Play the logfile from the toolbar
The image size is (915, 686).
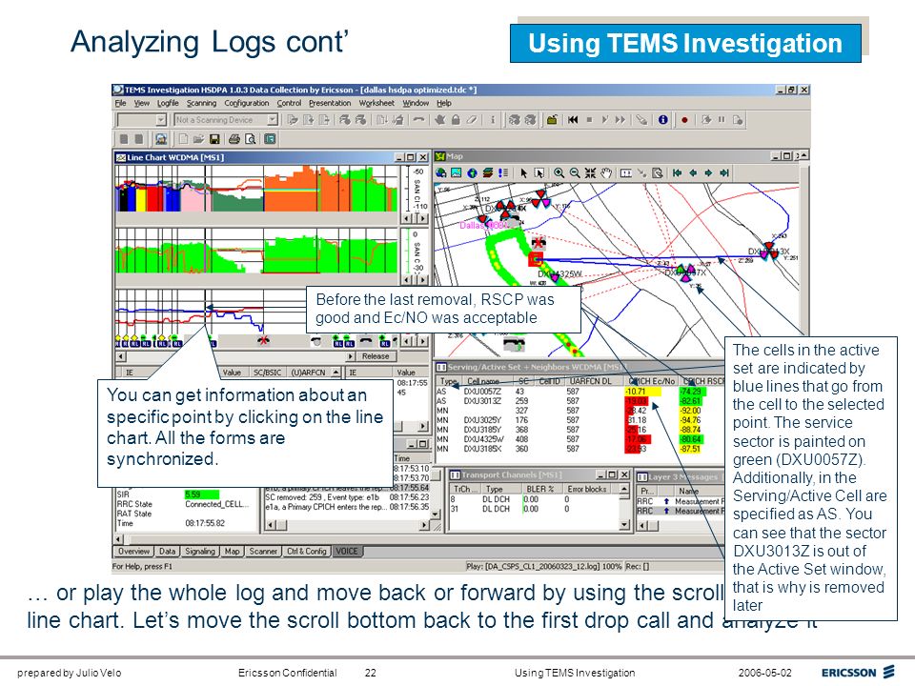coord(604,120)
